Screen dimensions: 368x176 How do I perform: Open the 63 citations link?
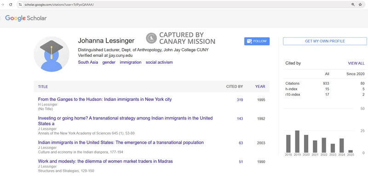[x=241, y=143]
